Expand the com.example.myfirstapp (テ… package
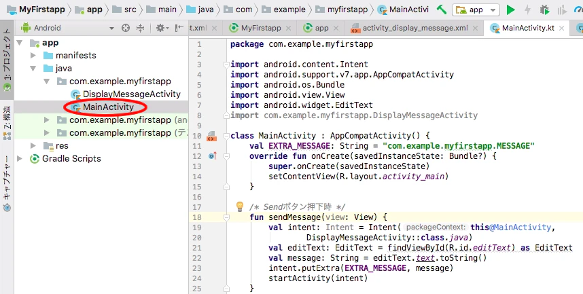Viewport: 583px width, 294px height. click(47, 132)
